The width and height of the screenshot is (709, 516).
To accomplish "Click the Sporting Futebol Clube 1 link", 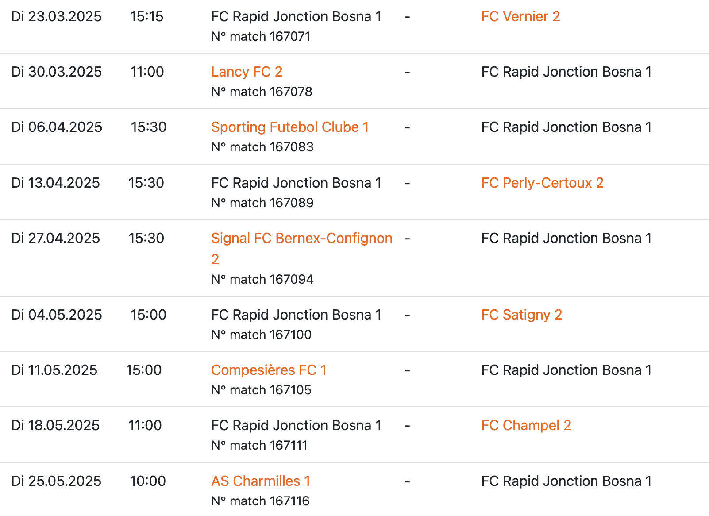I will point(290,127).
